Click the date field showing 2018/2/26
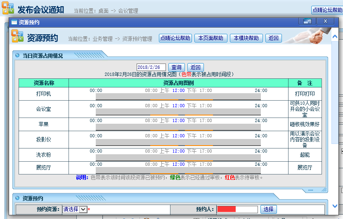Viewport: 343px width, 219px height. click(151, 67)
